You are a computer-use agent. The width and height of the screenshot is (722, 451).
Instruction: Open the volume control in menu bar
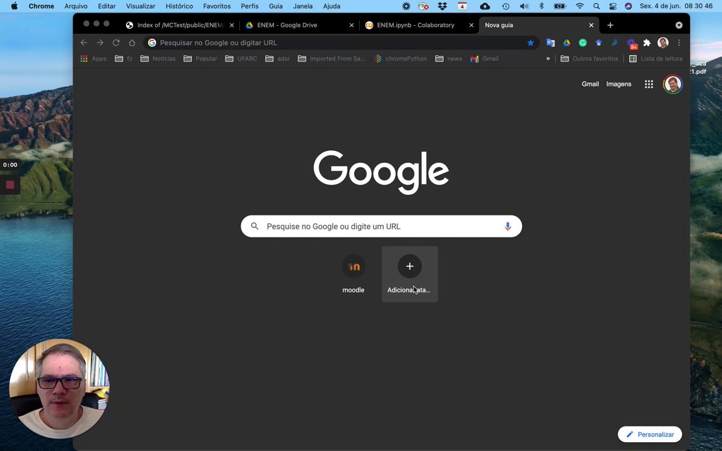click(524, 6)
